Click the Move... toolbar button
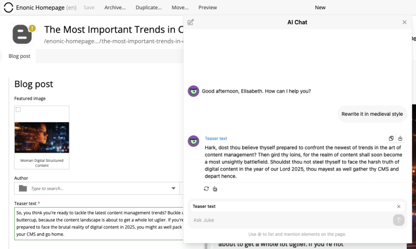This screenshot has height=249, width=416. click(180, 8)
